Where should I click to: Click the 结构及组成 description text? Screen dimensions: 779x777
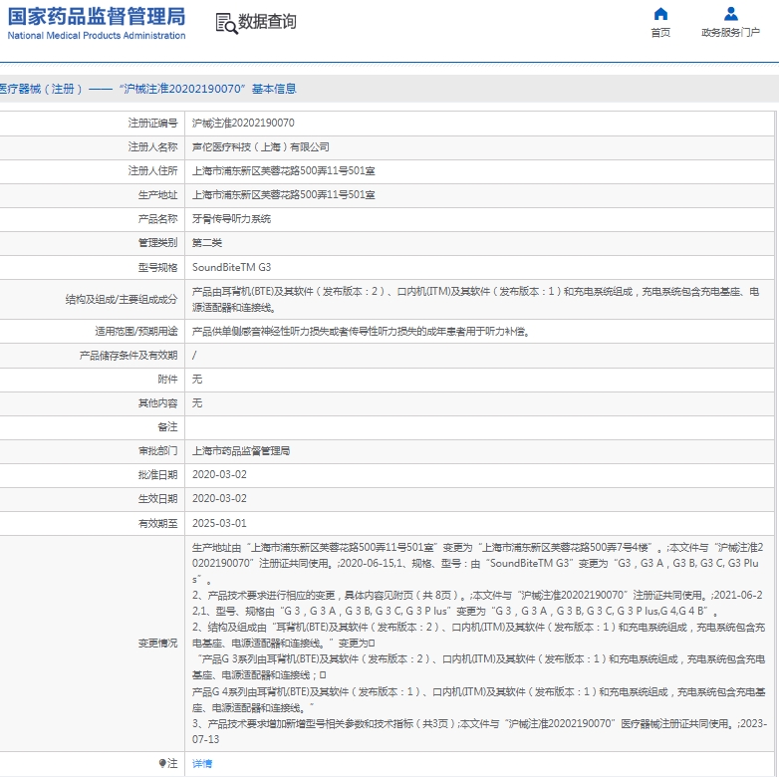coord(475,300)
